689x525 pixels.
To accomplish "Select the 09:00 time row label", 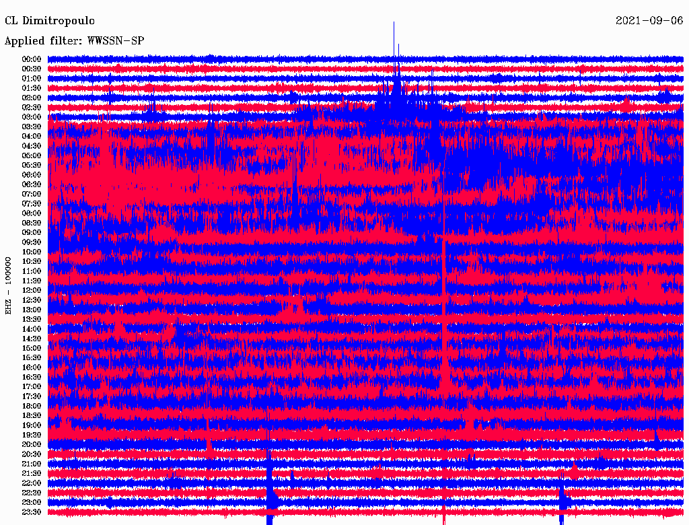I will (x=32, y=233).
